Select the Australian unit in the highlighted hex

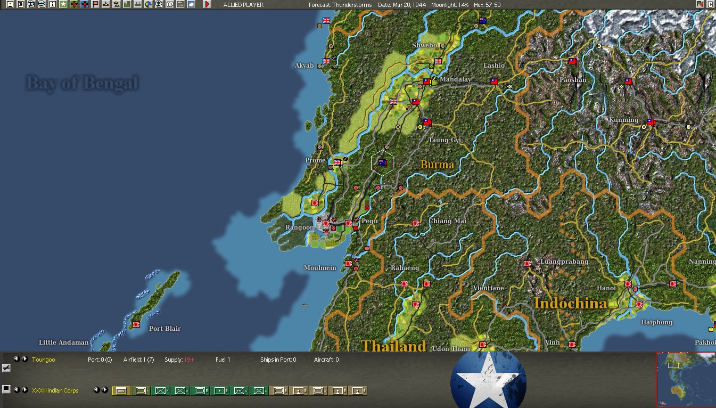pyautogui.click(x=382, y=162)
